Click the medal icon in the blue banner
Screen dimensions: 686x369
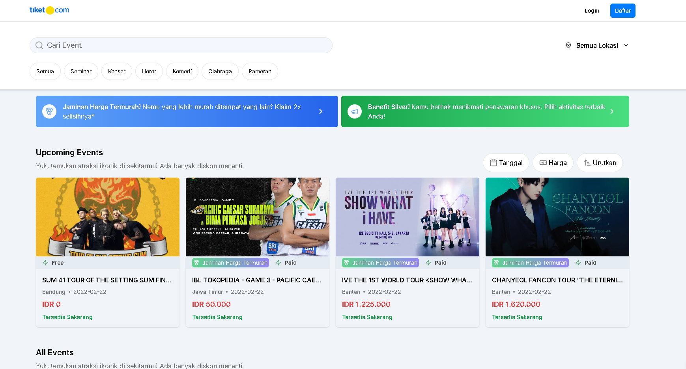tap(49, 111)
